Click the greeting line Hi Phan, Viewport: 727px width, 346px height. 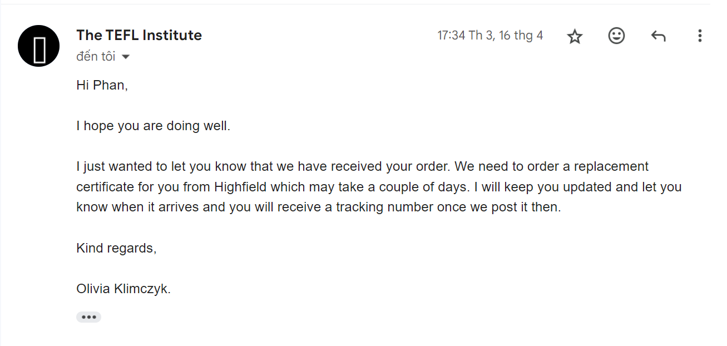[102, 85]
